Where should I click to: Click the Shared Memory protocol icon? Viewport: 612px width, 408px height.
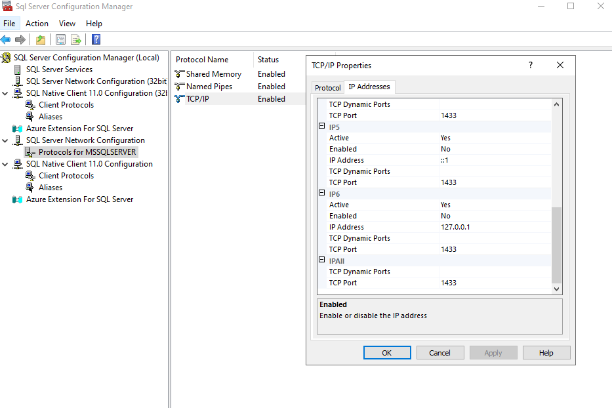pos(178,73)
